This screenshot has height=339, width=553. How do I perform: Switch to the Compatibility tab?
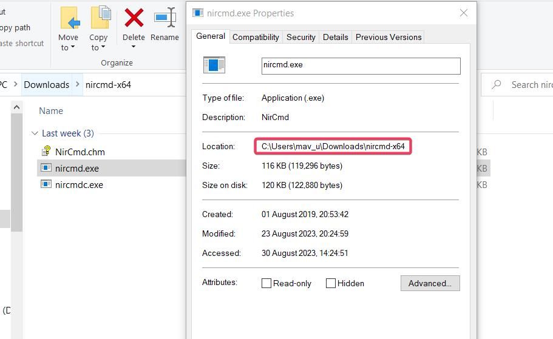(256, 37)
